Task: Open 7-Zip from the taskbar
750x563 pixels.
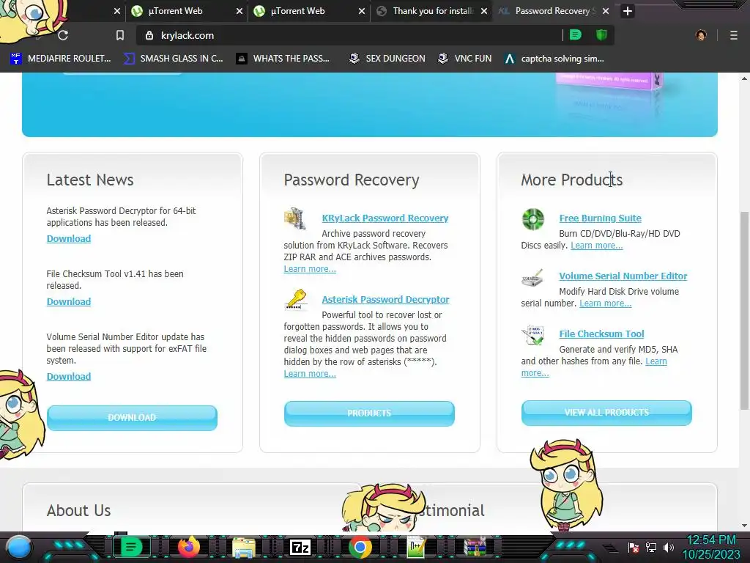Action: coord(300,547)
